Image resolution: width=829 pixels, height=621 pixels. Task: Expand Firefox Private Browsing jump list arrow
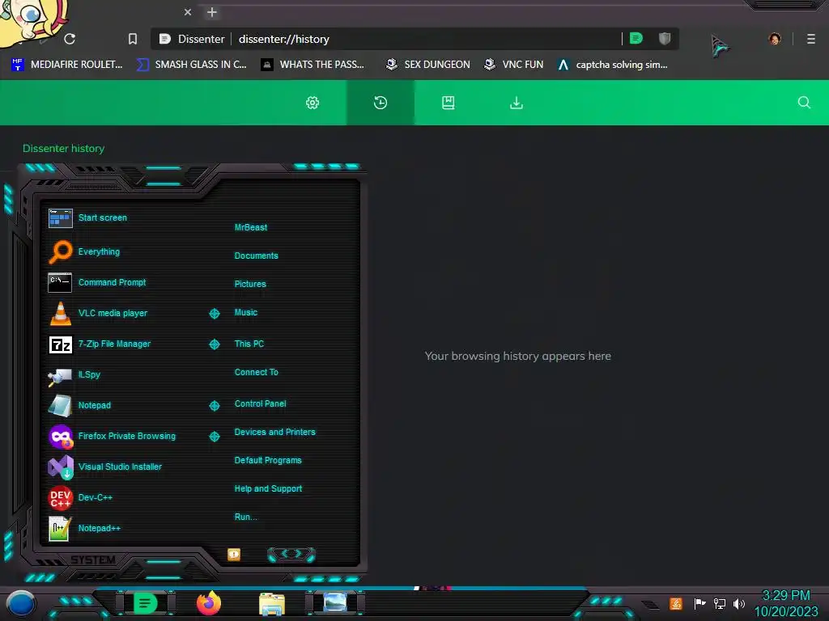[x=214, y=436]
